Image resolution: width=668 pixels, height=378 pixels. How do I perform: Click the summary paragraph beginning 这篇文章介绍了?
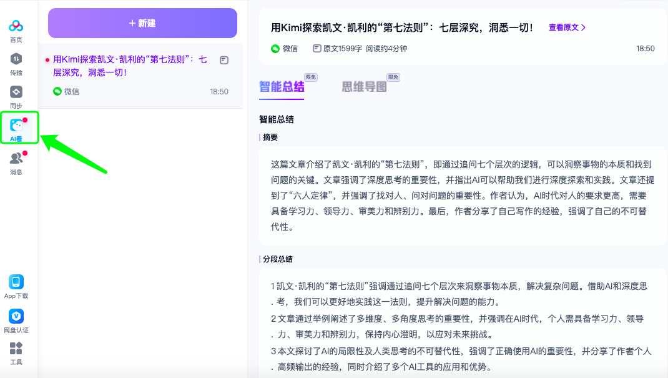(463, 196)
